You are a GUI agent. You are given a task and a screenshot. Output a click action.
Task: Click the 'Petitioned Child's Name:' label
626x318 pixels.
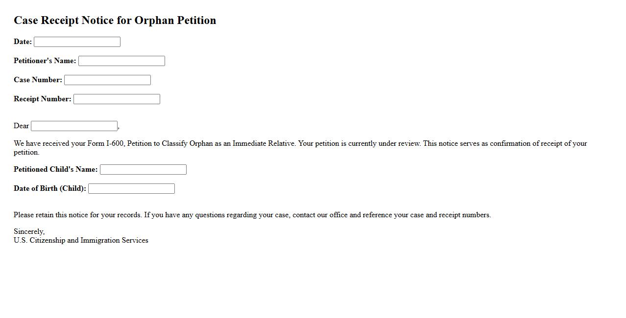[x=56, y=170]
